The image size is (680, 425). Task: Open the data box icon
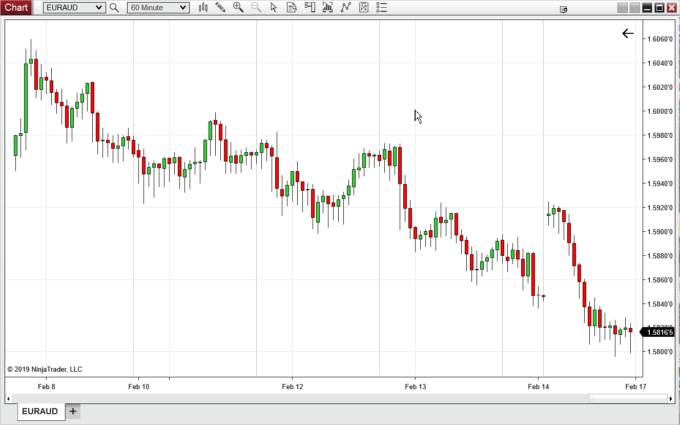click(x=292, y=7)
